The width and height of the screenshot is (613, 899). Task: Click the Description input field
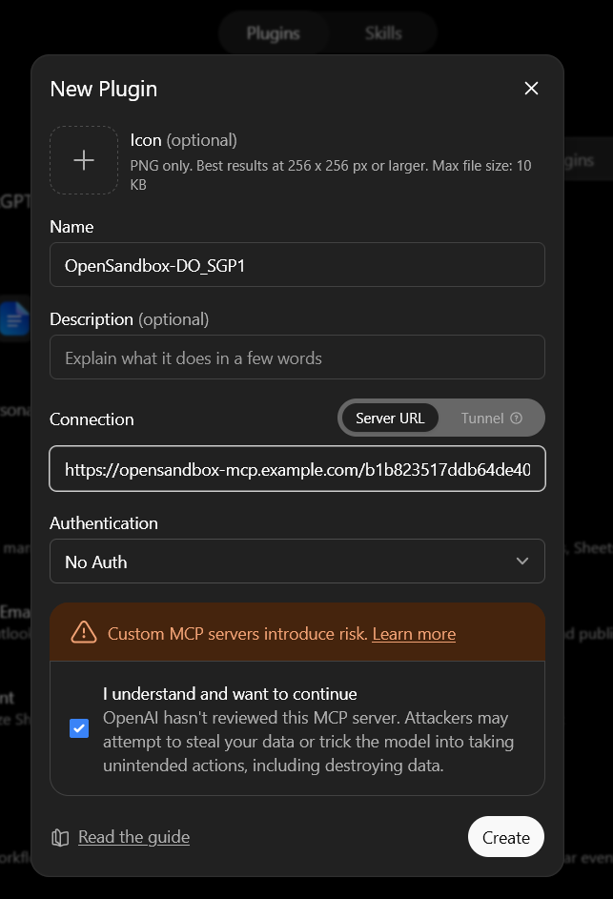(297, 358)
